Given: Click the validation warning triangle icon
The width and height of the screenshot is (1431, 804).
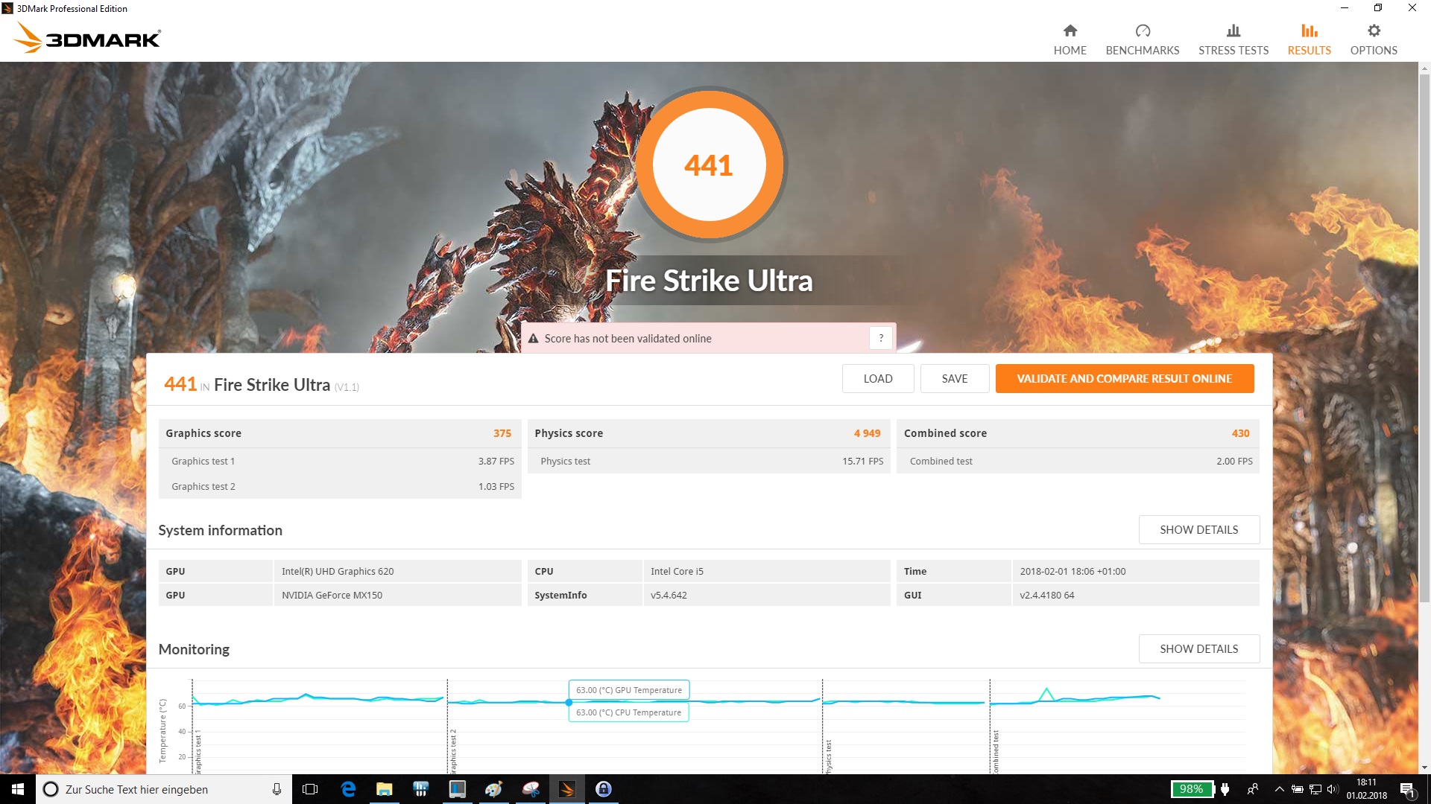Looking at the screenshot, I should point(534,339).
